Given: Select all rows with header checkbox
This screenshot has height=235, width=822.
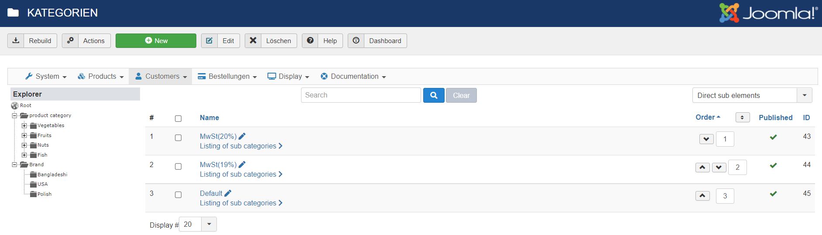Looking at the screenshot, I should [178, 118].
